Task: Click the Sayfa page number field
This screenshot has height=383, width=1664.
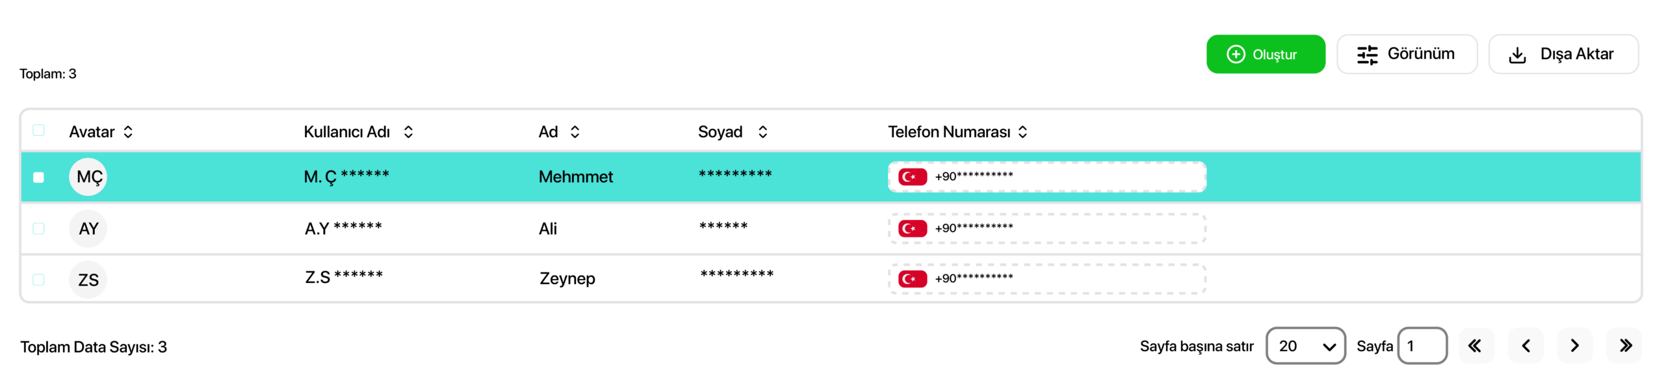Action: click(x=1422, y=345)
